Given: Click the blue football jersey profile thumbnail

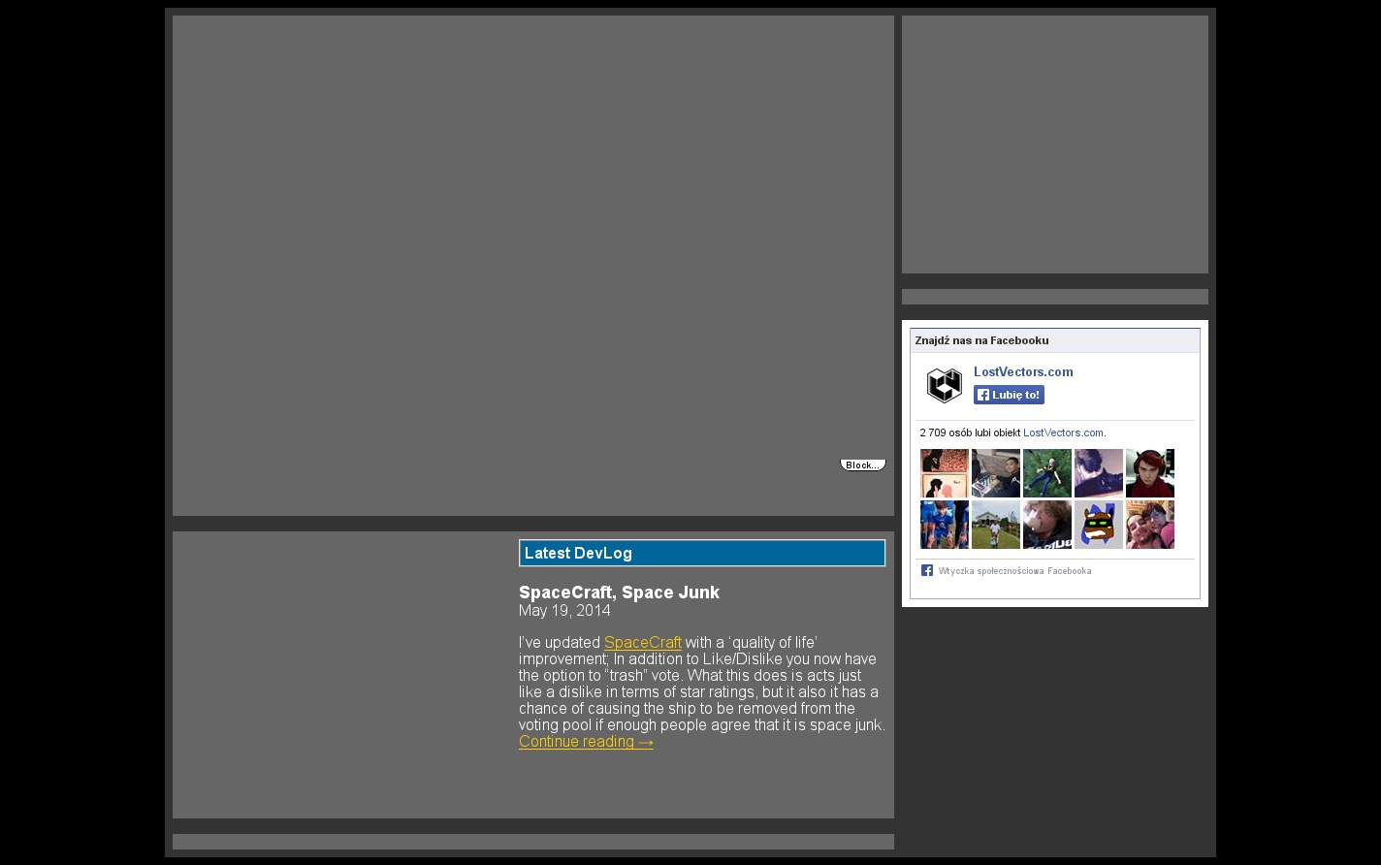Looking at the screenshot, I should point(944,525).
